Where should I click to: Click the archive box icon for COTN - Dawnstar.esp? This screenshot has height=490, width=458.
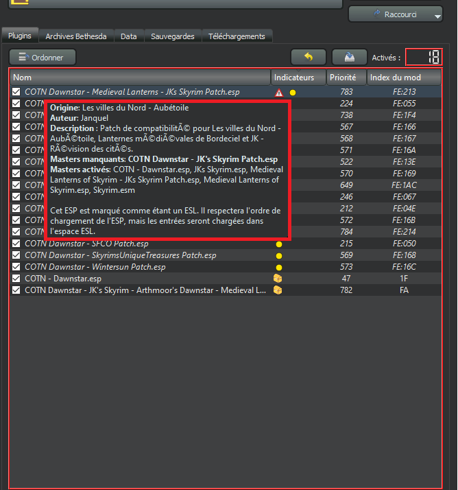[278, 278]
